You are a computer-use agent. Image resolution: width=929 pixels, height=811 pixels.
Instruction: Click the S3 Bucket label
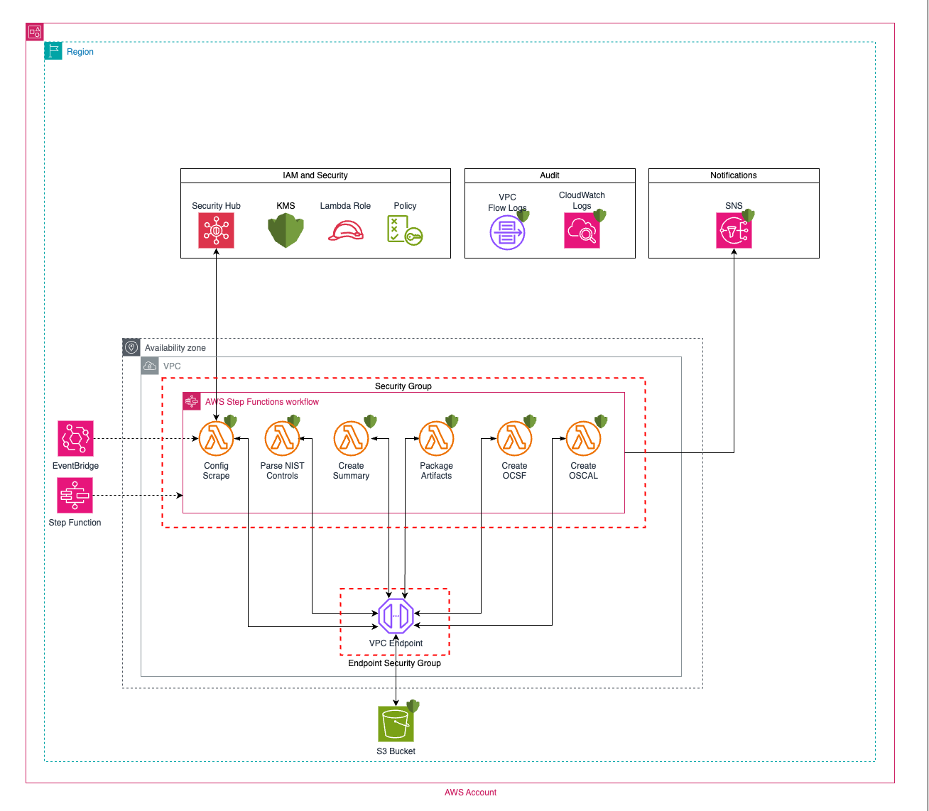[396, 751]
